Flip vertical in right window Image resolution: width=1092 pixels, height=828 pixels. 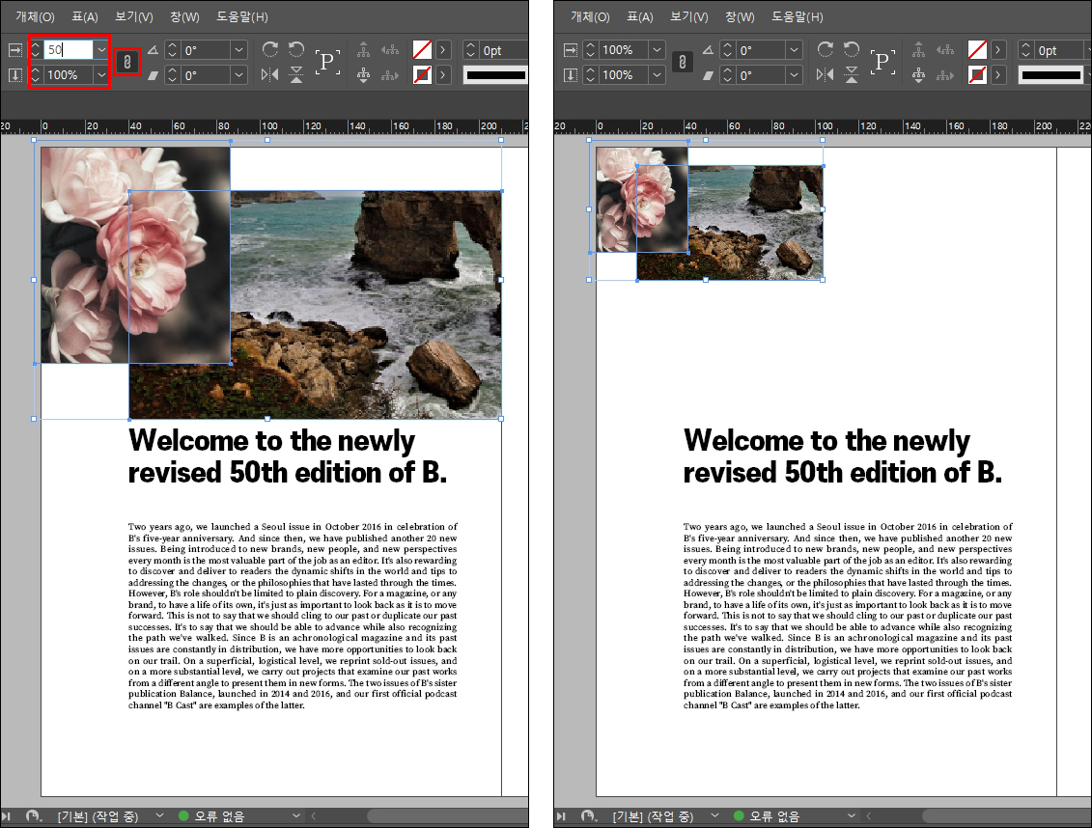coord(852,74)
